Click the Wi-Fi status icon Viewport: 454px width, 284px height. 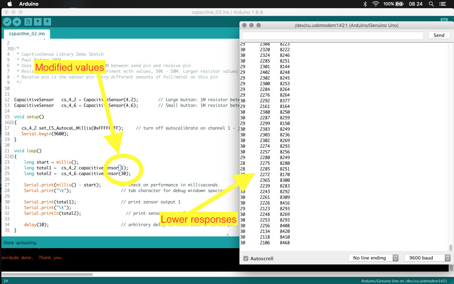[x=376, y=4]
